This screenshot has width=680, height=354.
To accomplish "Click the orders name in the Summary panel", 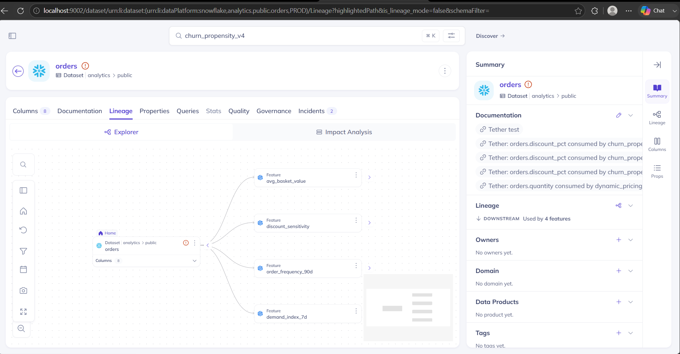I will [x=510, y=85].
